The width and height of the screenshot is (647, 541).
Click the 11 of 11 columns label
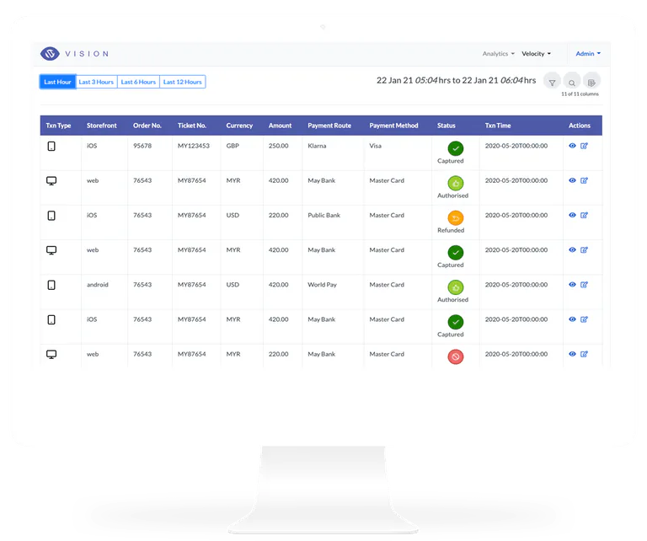pyautogui.click(x=580, y=94)
